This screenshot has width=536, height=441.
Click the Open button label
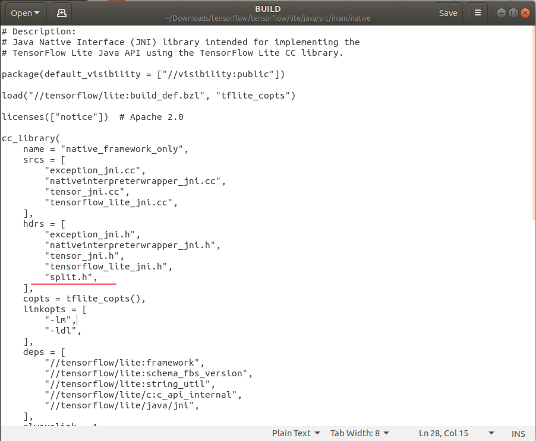click(x=21, y=12)
